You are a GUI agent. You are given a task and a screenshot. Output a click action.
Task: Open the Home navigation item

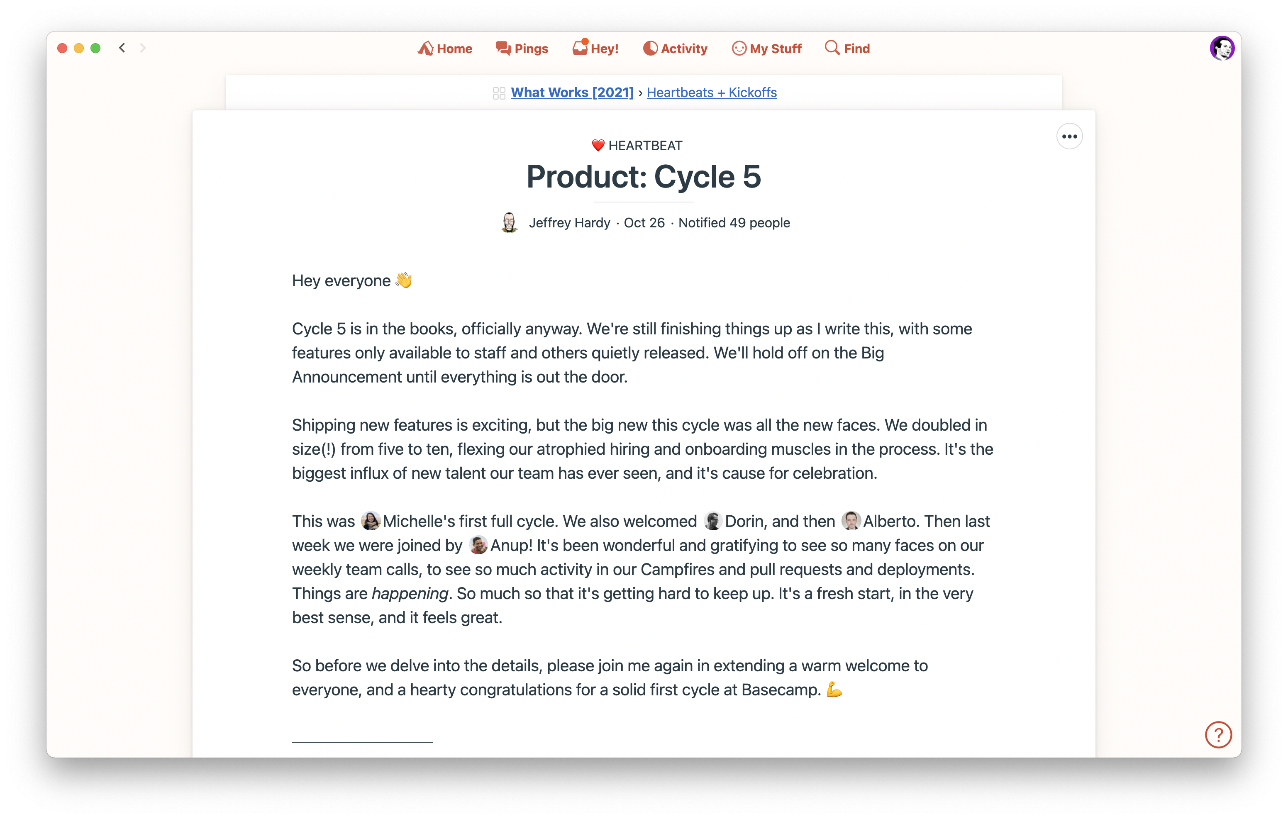pyautogui.click(x=444, y=49)
